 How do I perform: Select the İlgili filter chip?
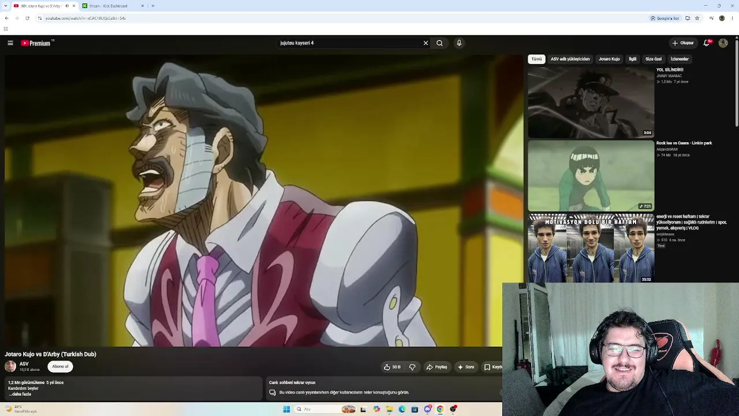tap(633, 59)
